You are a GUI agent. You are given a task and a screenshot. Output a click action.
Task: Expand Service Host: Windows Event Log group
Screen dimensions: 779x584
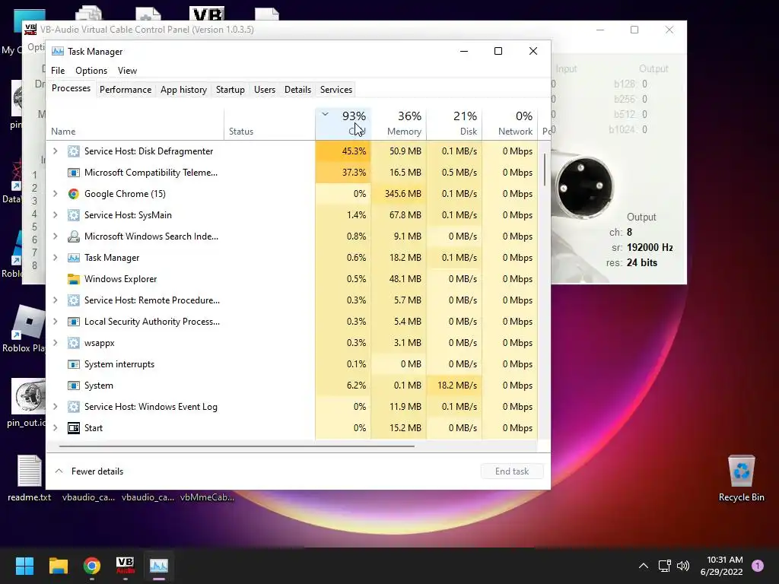[55, 408]
